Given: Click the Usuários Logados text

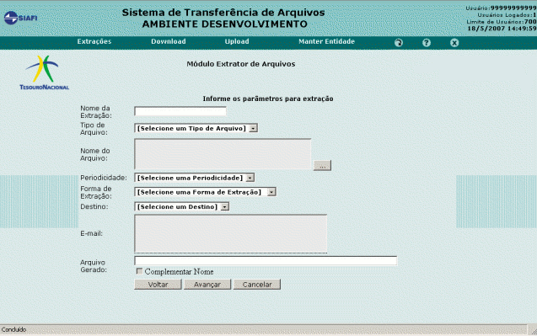Looking at the screenshot, I should pyautogui.click(x=507, y=15).
